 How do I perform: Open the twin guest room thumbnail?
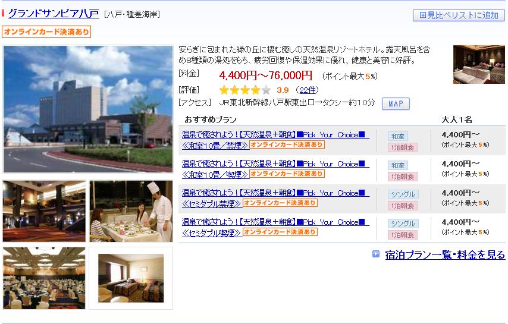tap(131, 278)
